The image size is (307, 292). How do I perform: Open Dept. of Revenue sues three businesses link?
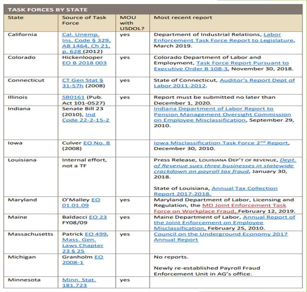[x=225, y=166]
